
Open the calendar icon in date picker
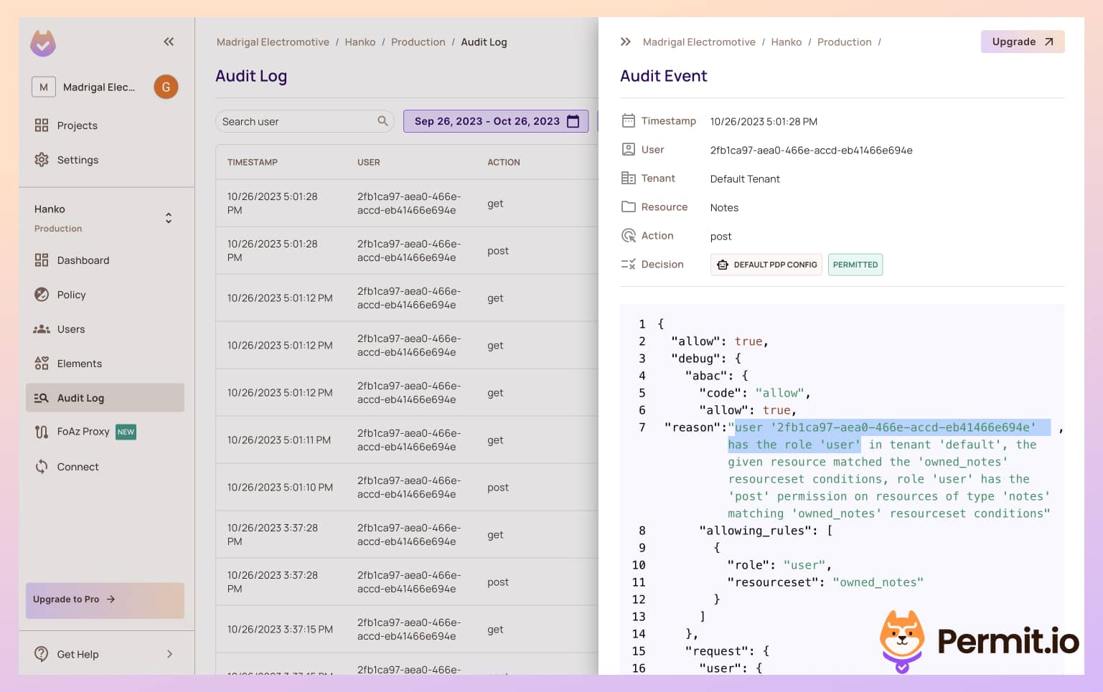click(573, 121)
